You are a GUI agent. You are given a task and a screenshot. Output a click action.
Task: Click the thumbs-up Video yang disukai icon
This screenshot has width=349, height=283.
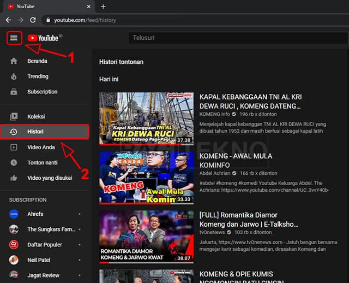pos(14,178)
